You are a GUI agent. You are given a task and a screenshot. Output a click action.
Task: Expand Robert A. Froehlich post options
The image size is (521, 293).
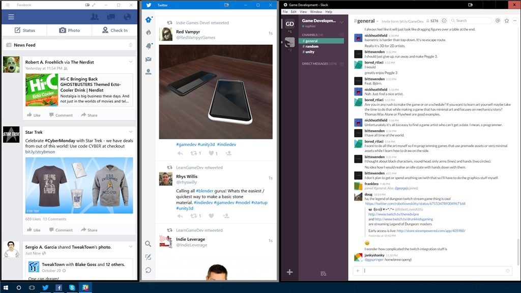pyautogui.click(x=131, y=62)
